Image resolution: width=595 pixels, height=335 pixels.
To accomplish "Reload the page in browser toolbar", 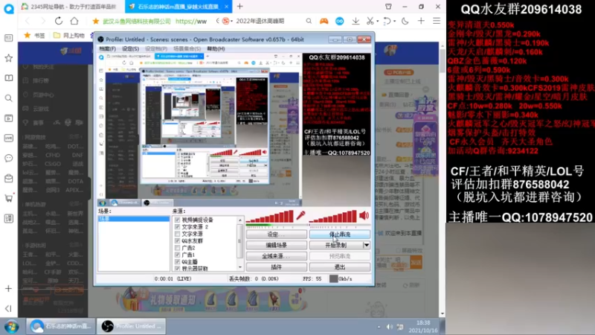I will pyautogui.click(x=59, y=21).
